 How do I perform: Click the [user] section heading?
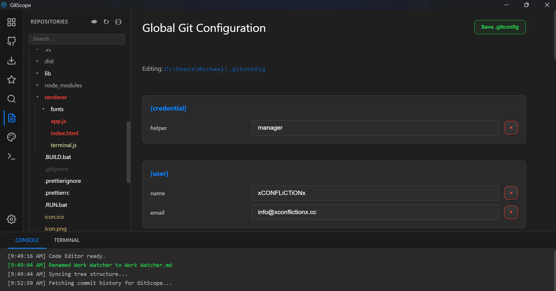[x=159, y=173]
